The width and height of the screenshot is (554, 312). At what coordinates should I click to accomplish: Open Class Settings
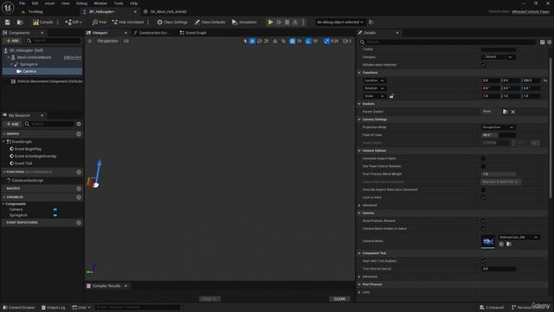(x=172, y=23)
